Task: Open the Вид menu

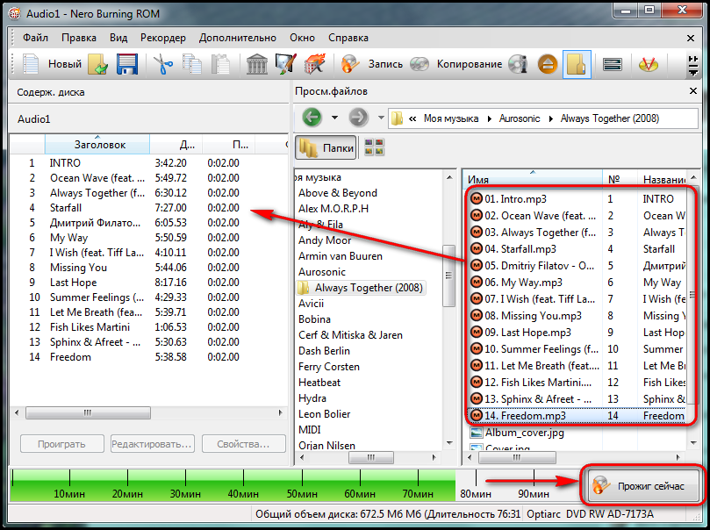Action: [x=118, y=38]
